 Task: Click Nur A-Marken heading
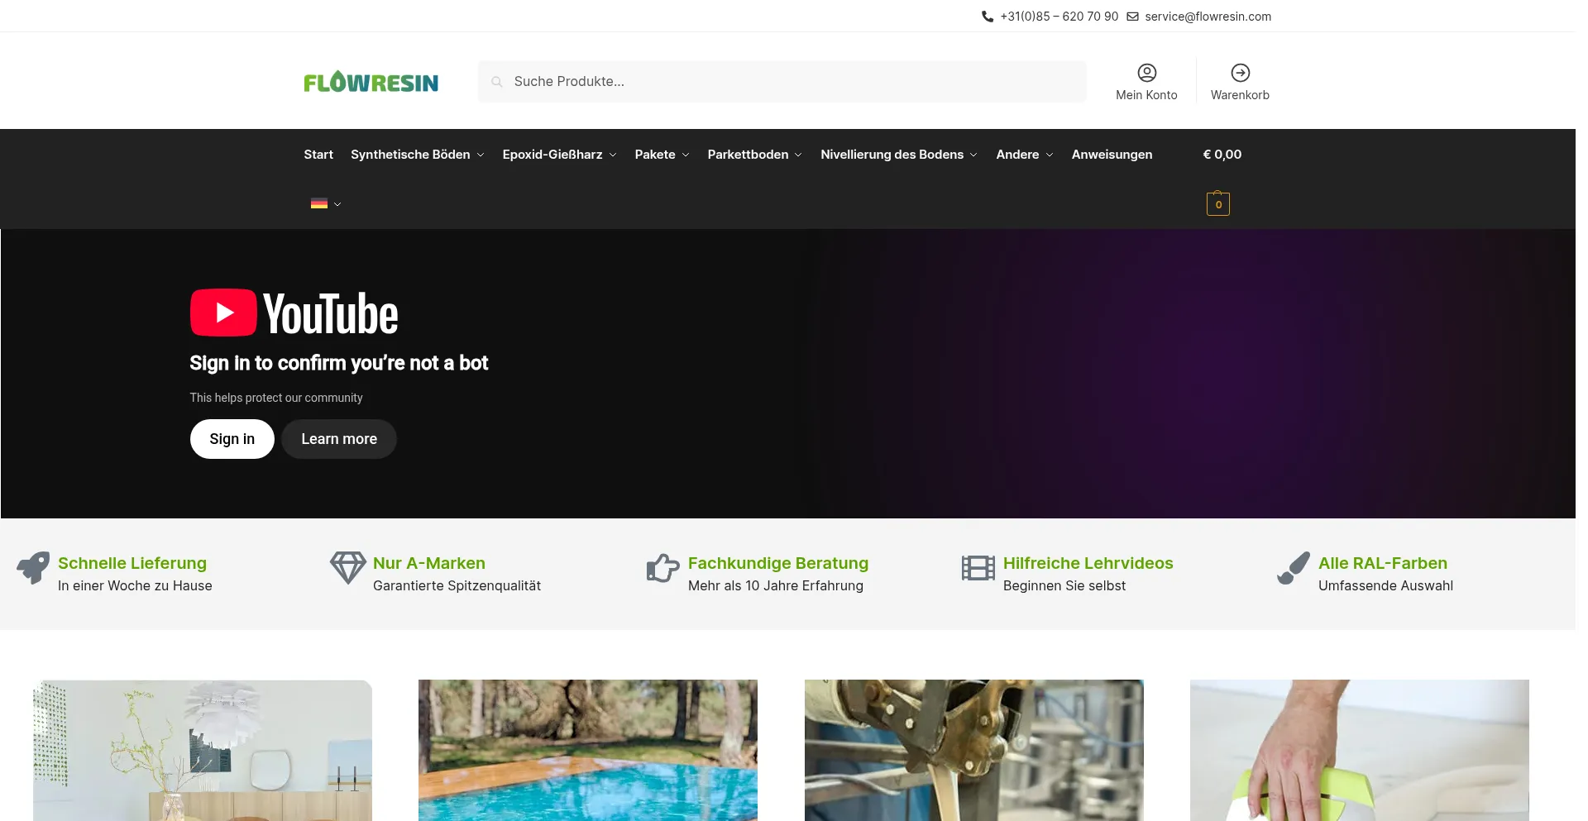point(429,563)
